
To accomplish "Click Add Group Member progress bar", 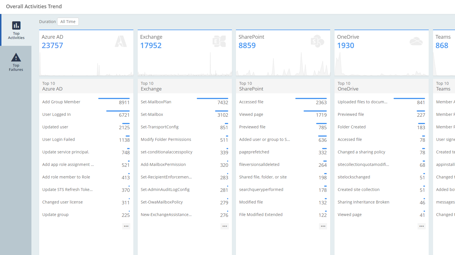I will pyautogui.click(x=114, y=98).
